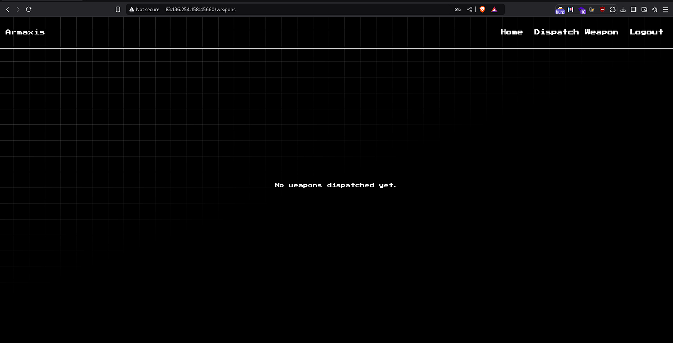Image resolution: width=673 pixels, height=344 pixels.
Task: Open the Armaxis home link
Action: (x=25, y=32)
